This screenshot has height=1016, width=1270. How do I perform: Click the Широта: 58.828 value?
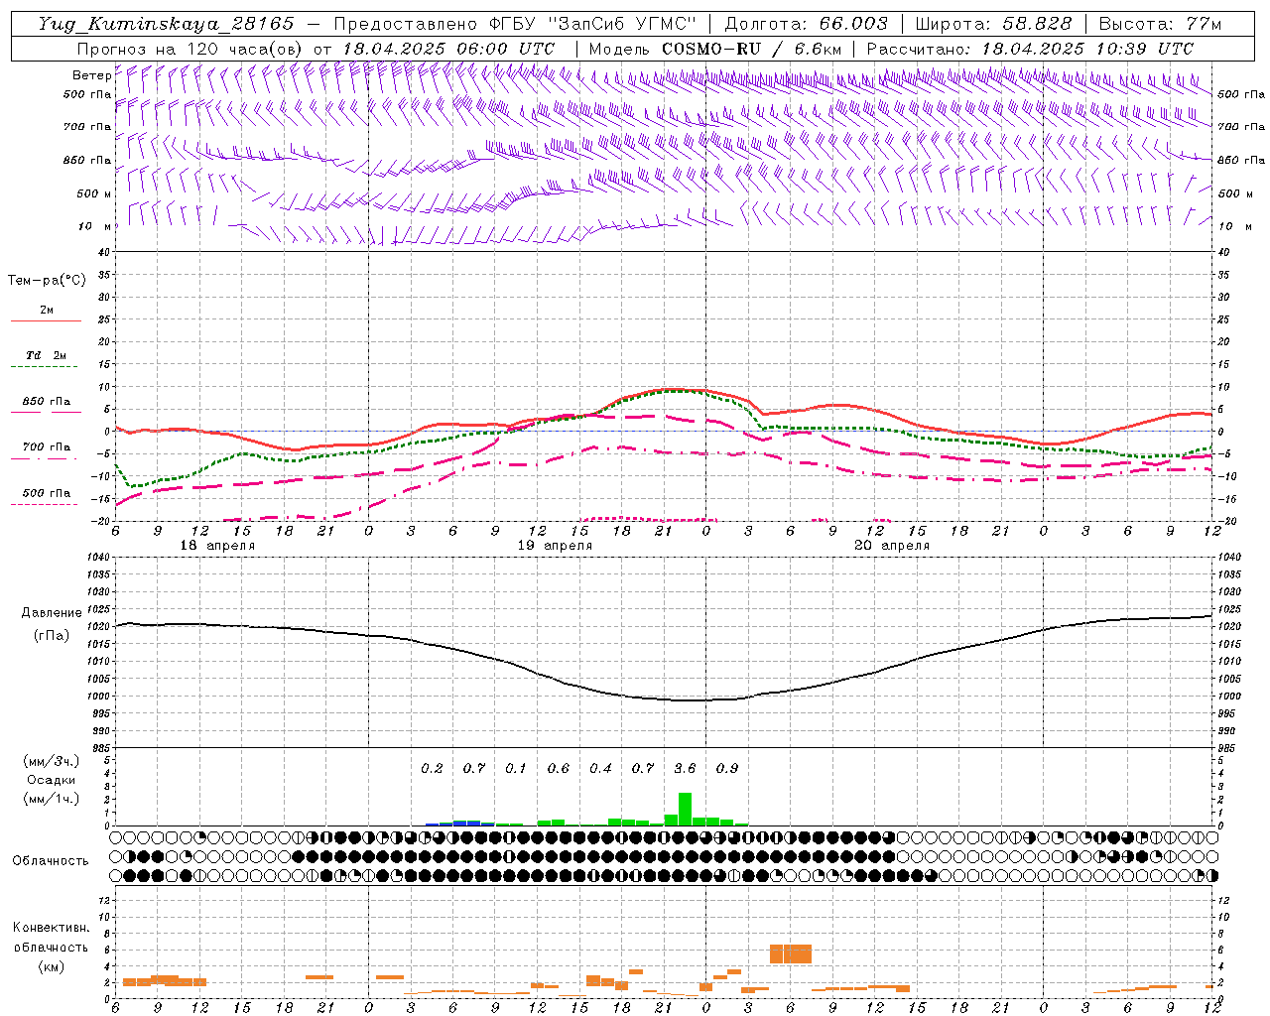(x=993, y=24)
